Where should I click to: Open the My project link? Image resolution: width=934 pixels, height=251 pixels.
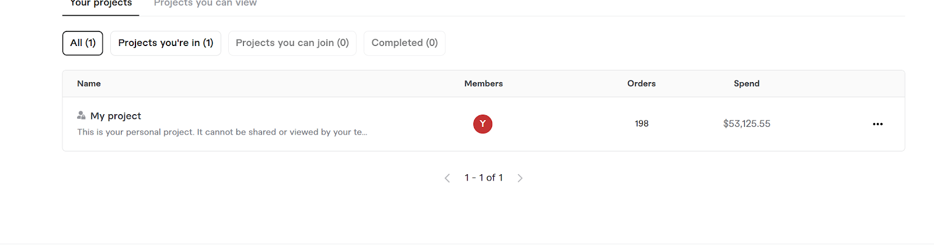pyautogui.click(x=116, y=116)
